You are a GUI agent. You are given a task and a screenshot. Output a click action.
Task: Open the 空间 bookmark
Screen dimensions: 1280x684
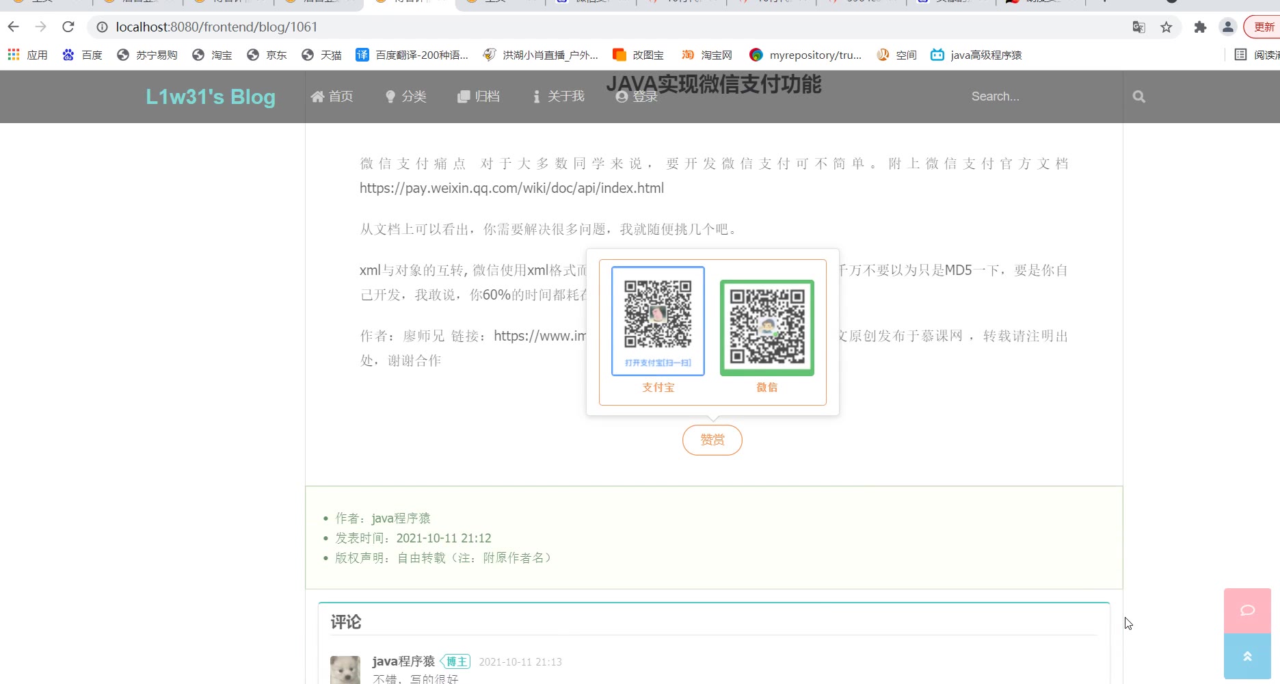click(896, 55)
